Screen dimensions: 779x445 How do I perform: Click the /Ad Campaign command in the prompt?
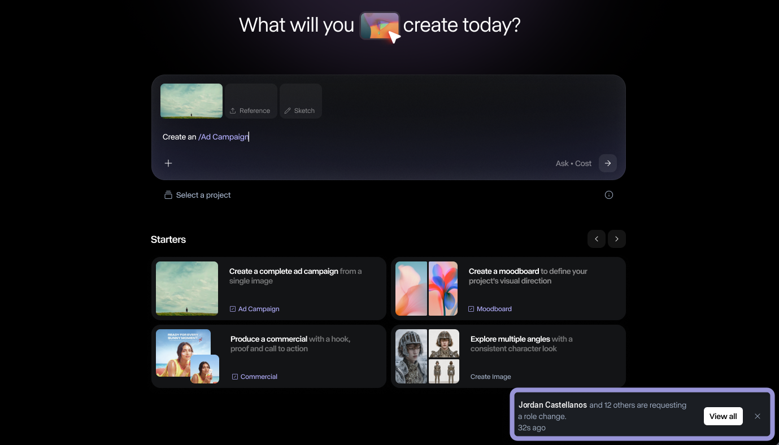tap(223, 137)
